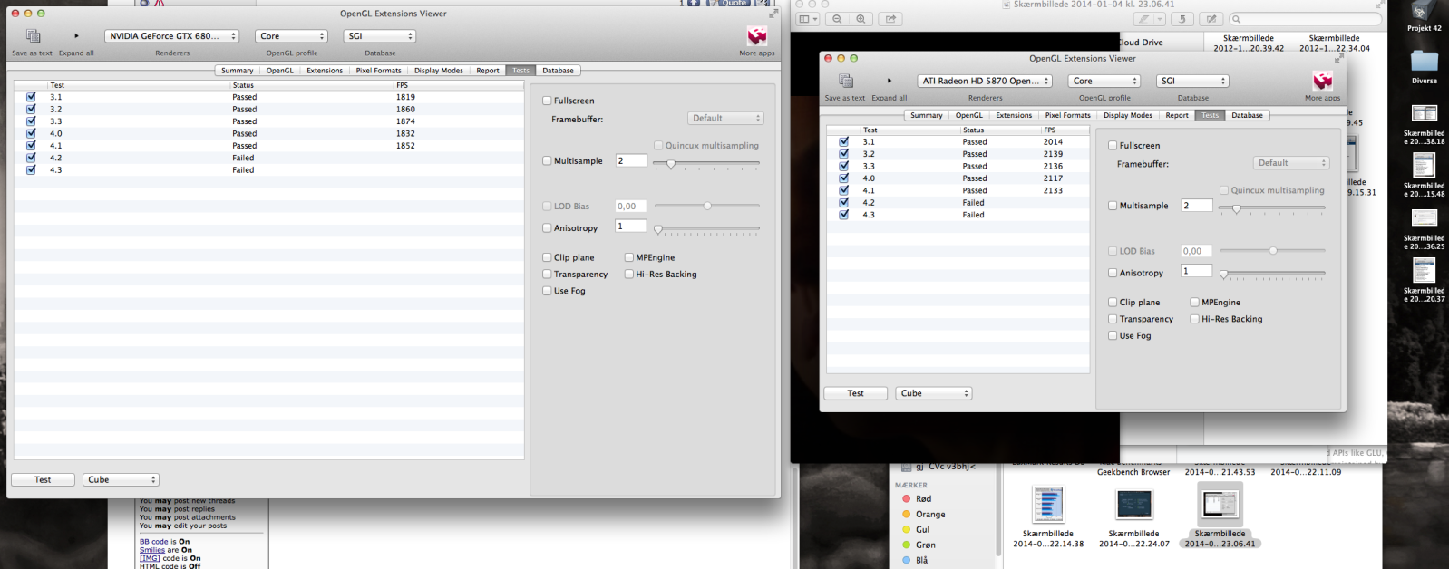Switch to Database tab in ATI Radeon window
Screen dimensions: 1449x569
coord(1248,115)
